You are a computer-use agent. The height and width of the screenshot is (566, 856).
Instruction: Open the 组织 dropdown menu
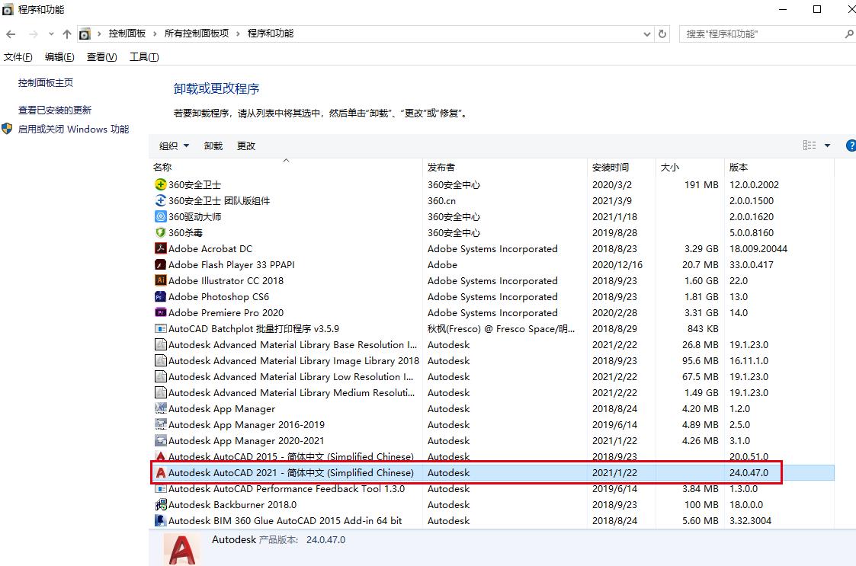click(x=174, y=145)
